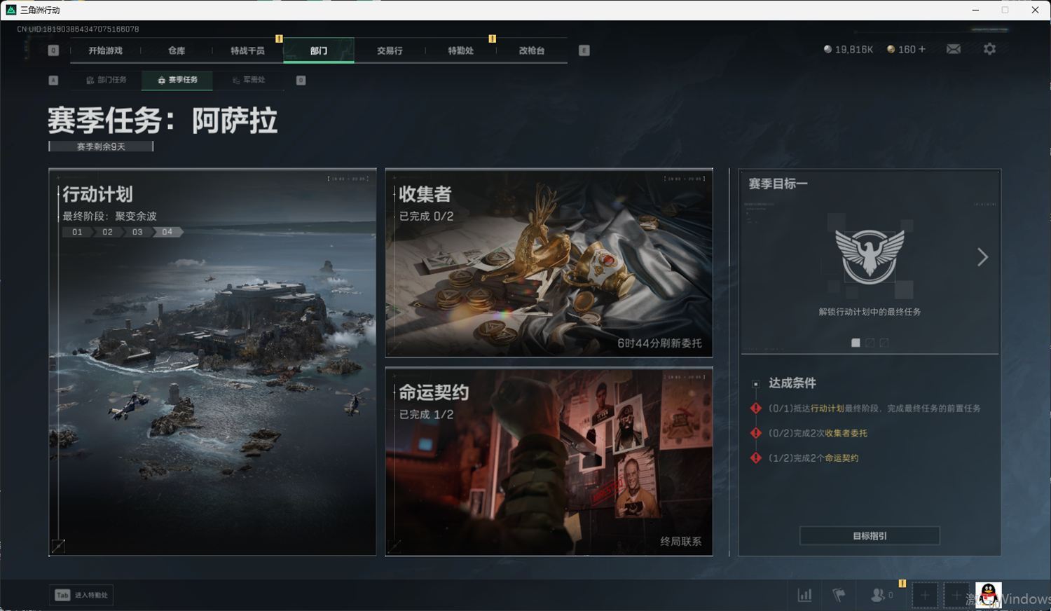The width and height of the screenshot is (1051, 611).
Task: Click stage 04 marker in the final phase track
Action: click(x=167, y=232)
